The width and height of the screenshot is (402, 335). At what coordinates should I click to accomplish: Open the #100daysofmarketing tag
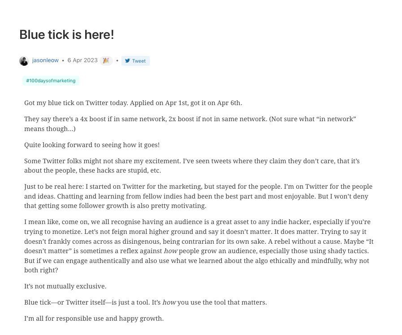tap(51, 81)
